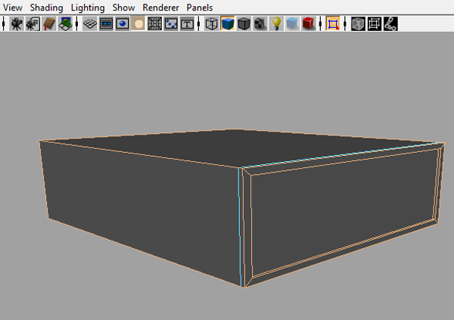Select Smooth Shade All blue cube
The width and height of the screenshot is (454, 320).
[x=228, y=23]
